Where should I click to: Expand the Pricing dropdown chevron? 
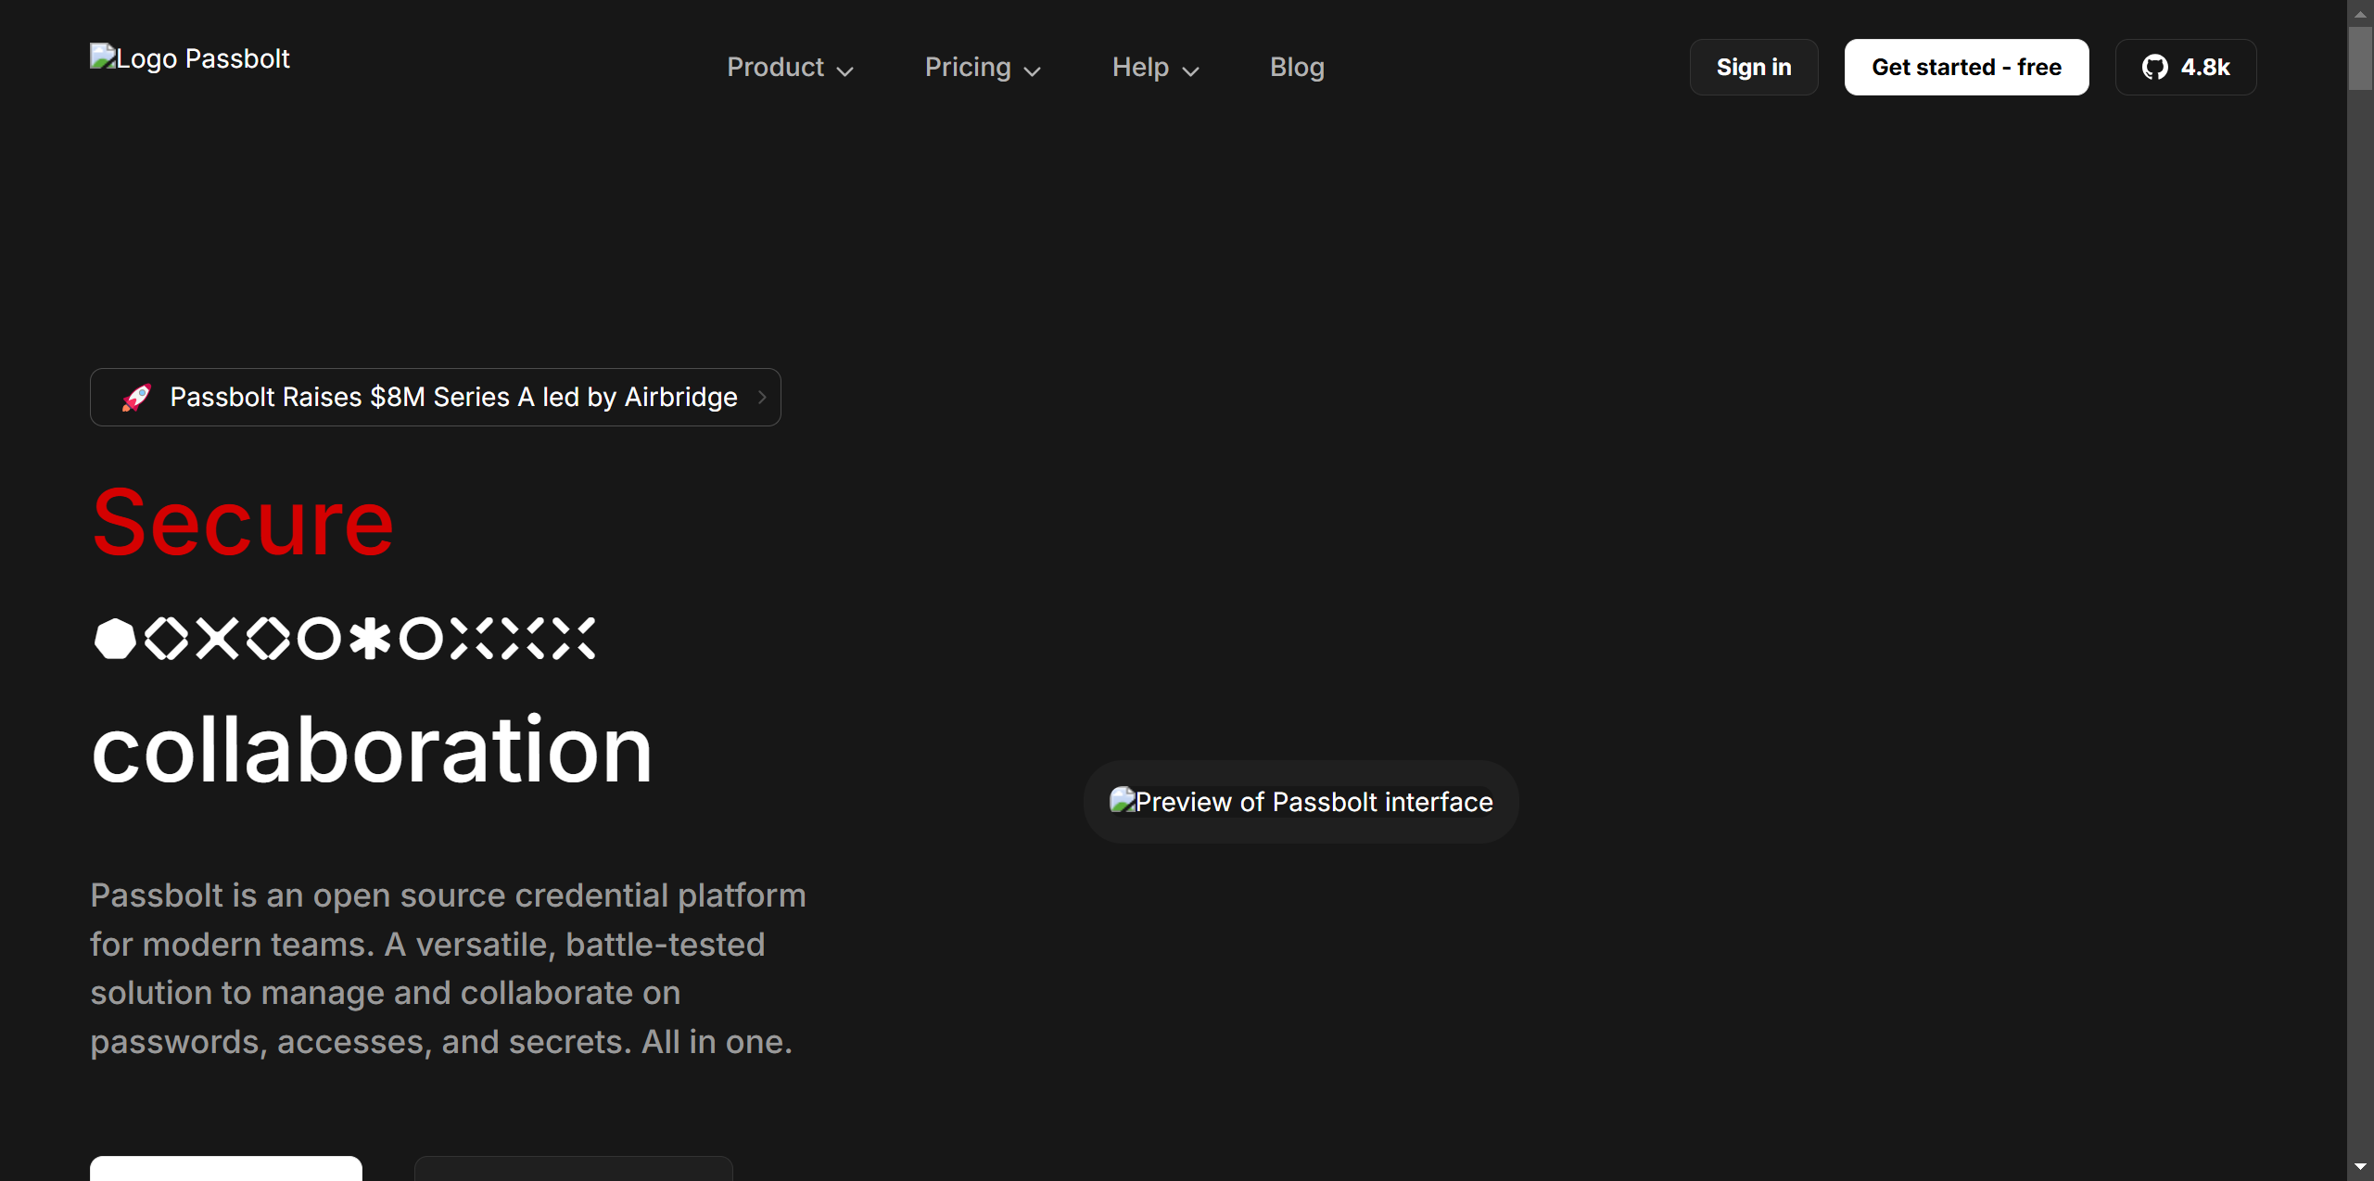(x=1033, y=70)
